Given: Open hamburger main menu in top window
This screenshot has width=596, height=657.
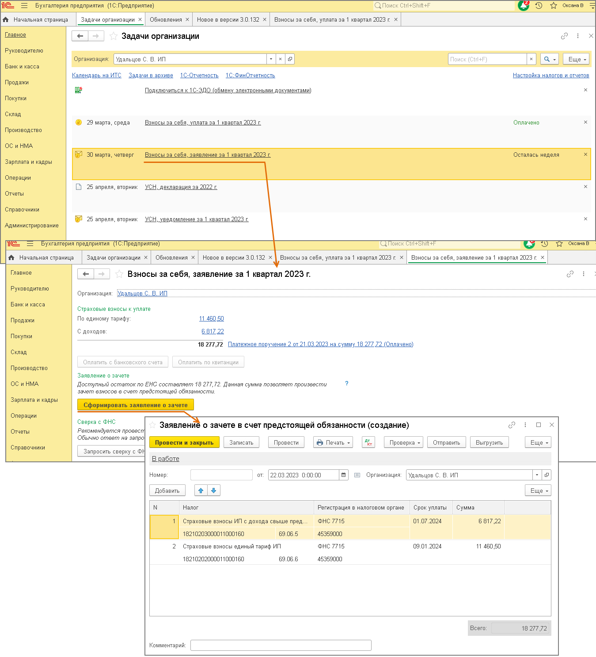Looking at the screenshot, I should [x=24, y=6].
